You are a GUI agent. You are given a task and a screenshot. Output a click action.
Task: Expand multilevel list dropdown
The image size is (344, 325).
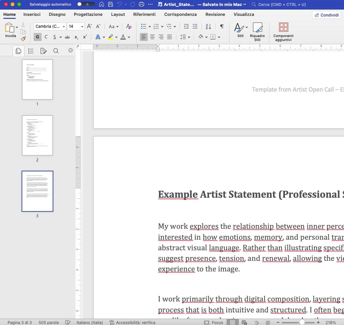174,26
